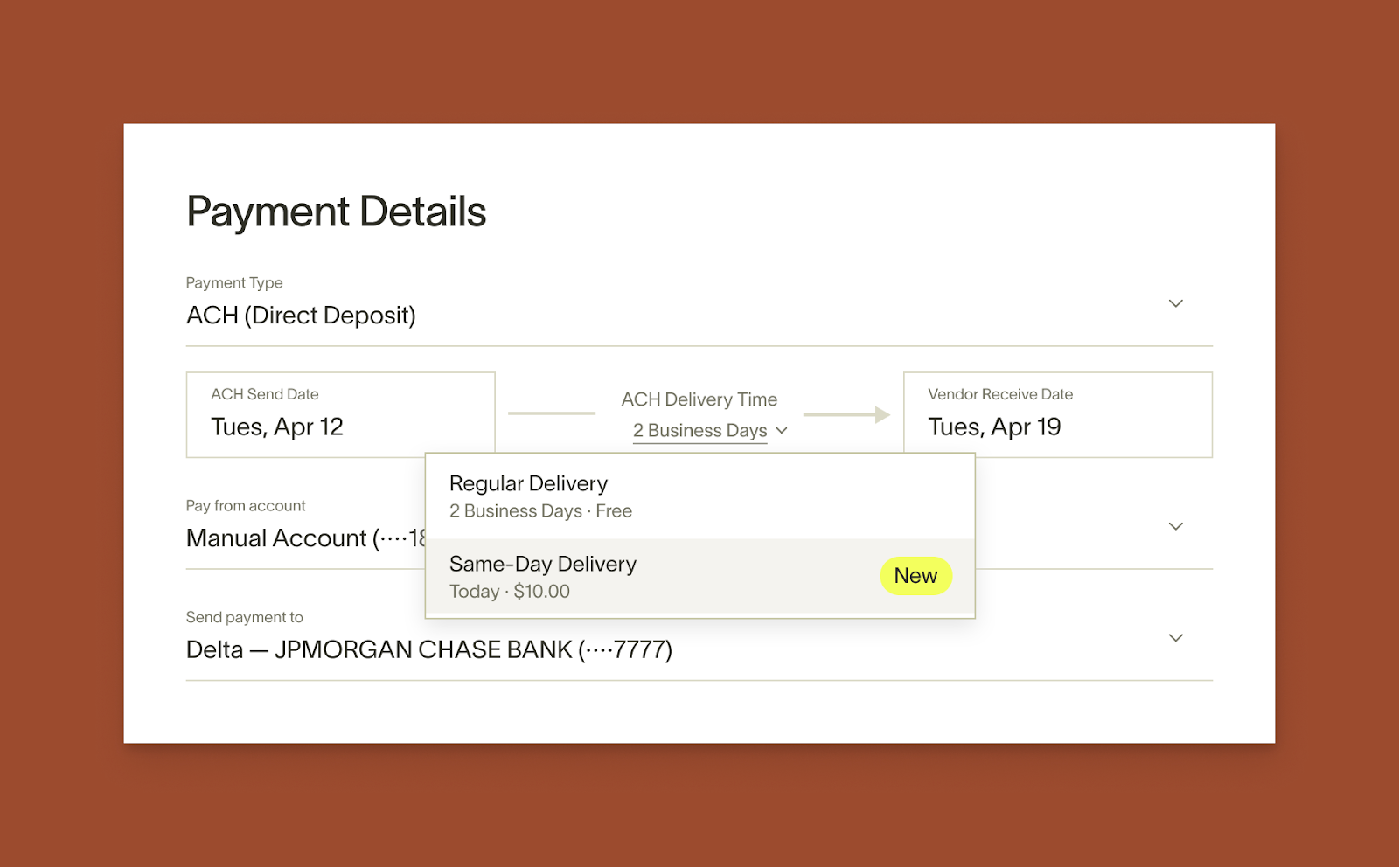Expand the Send payment to chevron
The width and height of the screenshot is (1399, 867).
[1175, 638]
